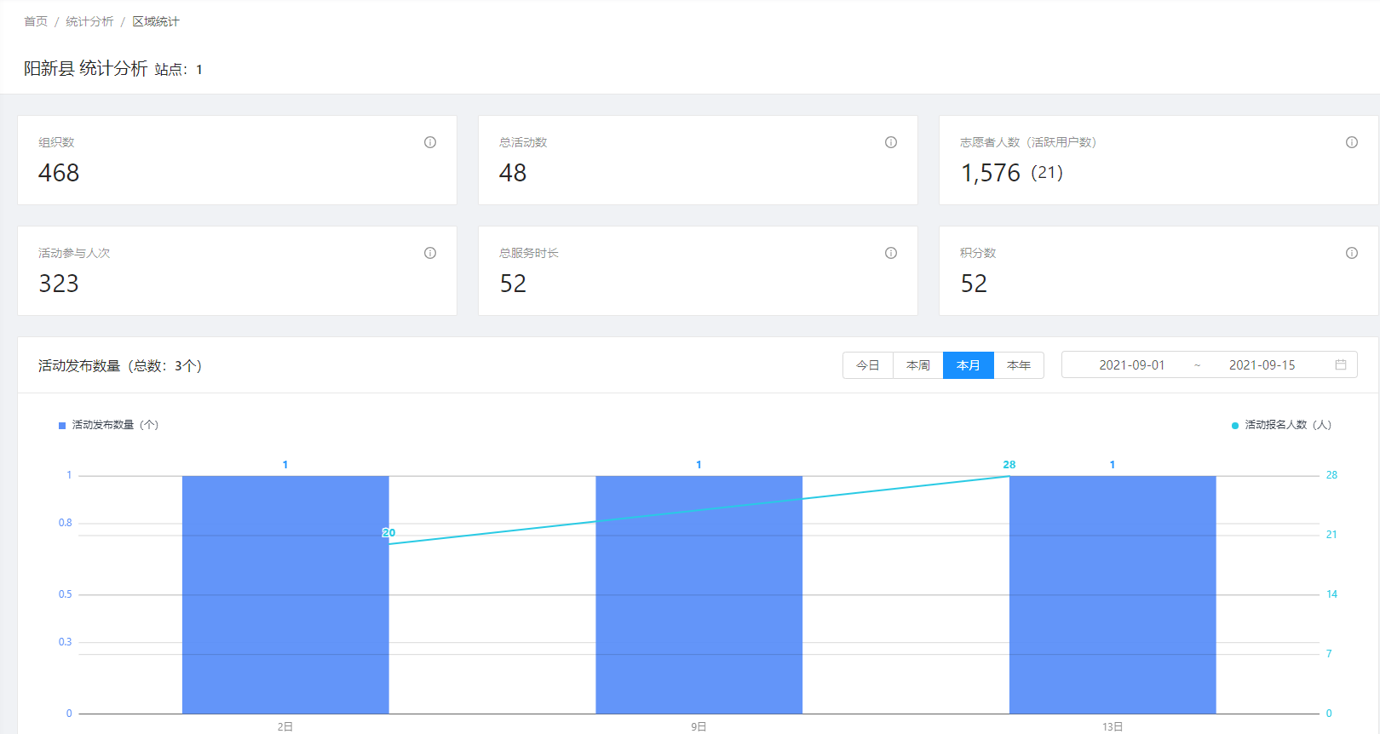Click info icon on 组织数 card
Screen dimensions: 1380x734
(x=430, y=142)
